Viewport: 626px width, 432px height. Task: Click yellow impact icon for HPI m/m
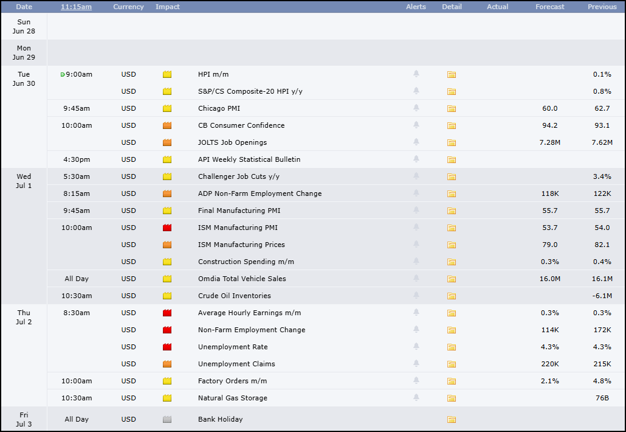(167, 74)
